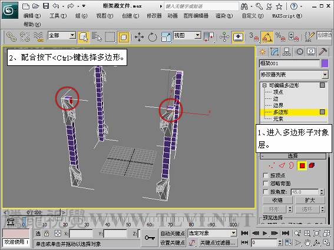Select 边界 sub-object level in stack
Screen dimensions: 334x250
pyautogui.click(x=278, y=105)
